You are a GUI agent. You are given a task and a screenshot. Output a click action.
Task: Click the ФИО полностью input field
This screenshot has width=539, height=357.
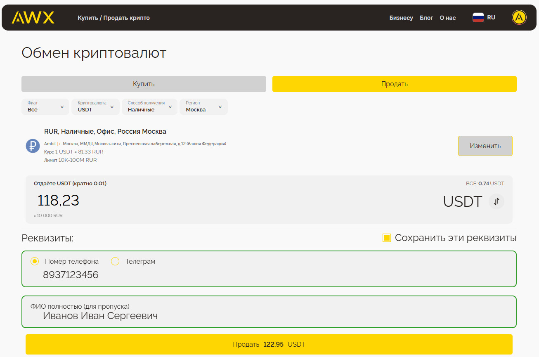268,316
